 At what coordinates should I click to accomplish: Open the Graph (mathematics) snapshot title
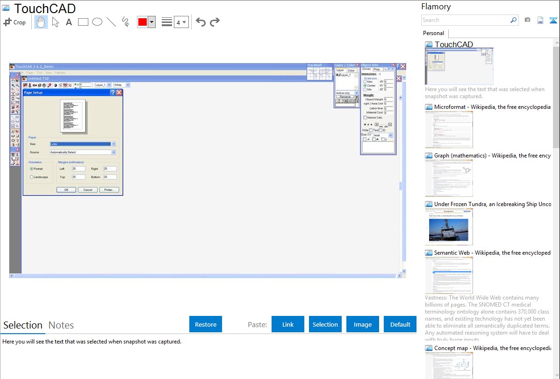pyautogui.click(x=492, y=156)
